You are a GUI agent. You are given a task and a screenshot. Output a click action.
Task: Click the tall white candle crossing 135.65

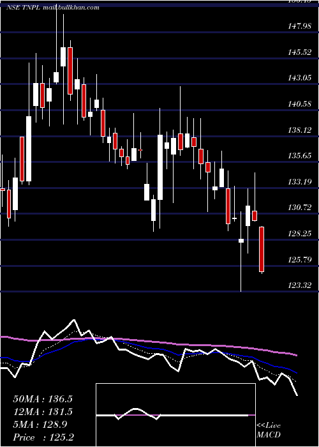pyautogui.click(x=160, y=167)
